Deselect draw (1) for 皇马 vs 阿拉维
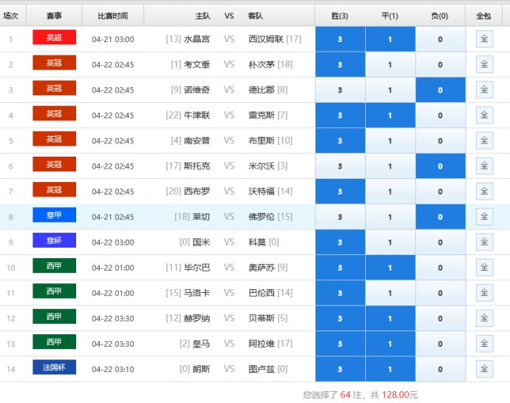The width and height of the screenshot is (510, 403). (390, 344)
